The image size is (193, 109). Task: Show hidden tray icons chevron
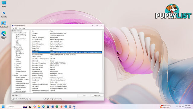coord(177,107)
